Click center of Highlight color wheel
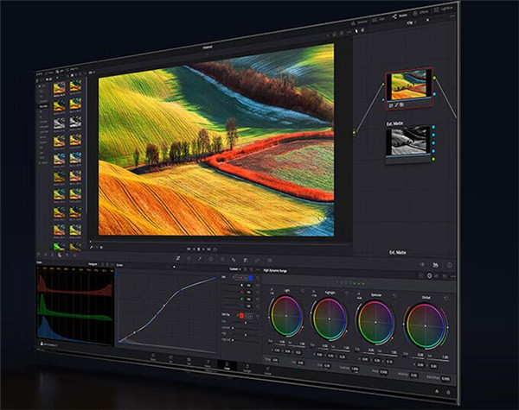The image size is (519, 410). coord(330,320)
